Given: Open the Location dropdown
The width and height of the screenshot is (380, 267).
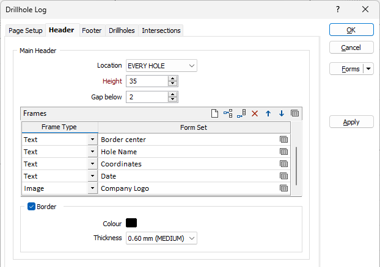Looking at the screenshot, I should click(161, 66).
